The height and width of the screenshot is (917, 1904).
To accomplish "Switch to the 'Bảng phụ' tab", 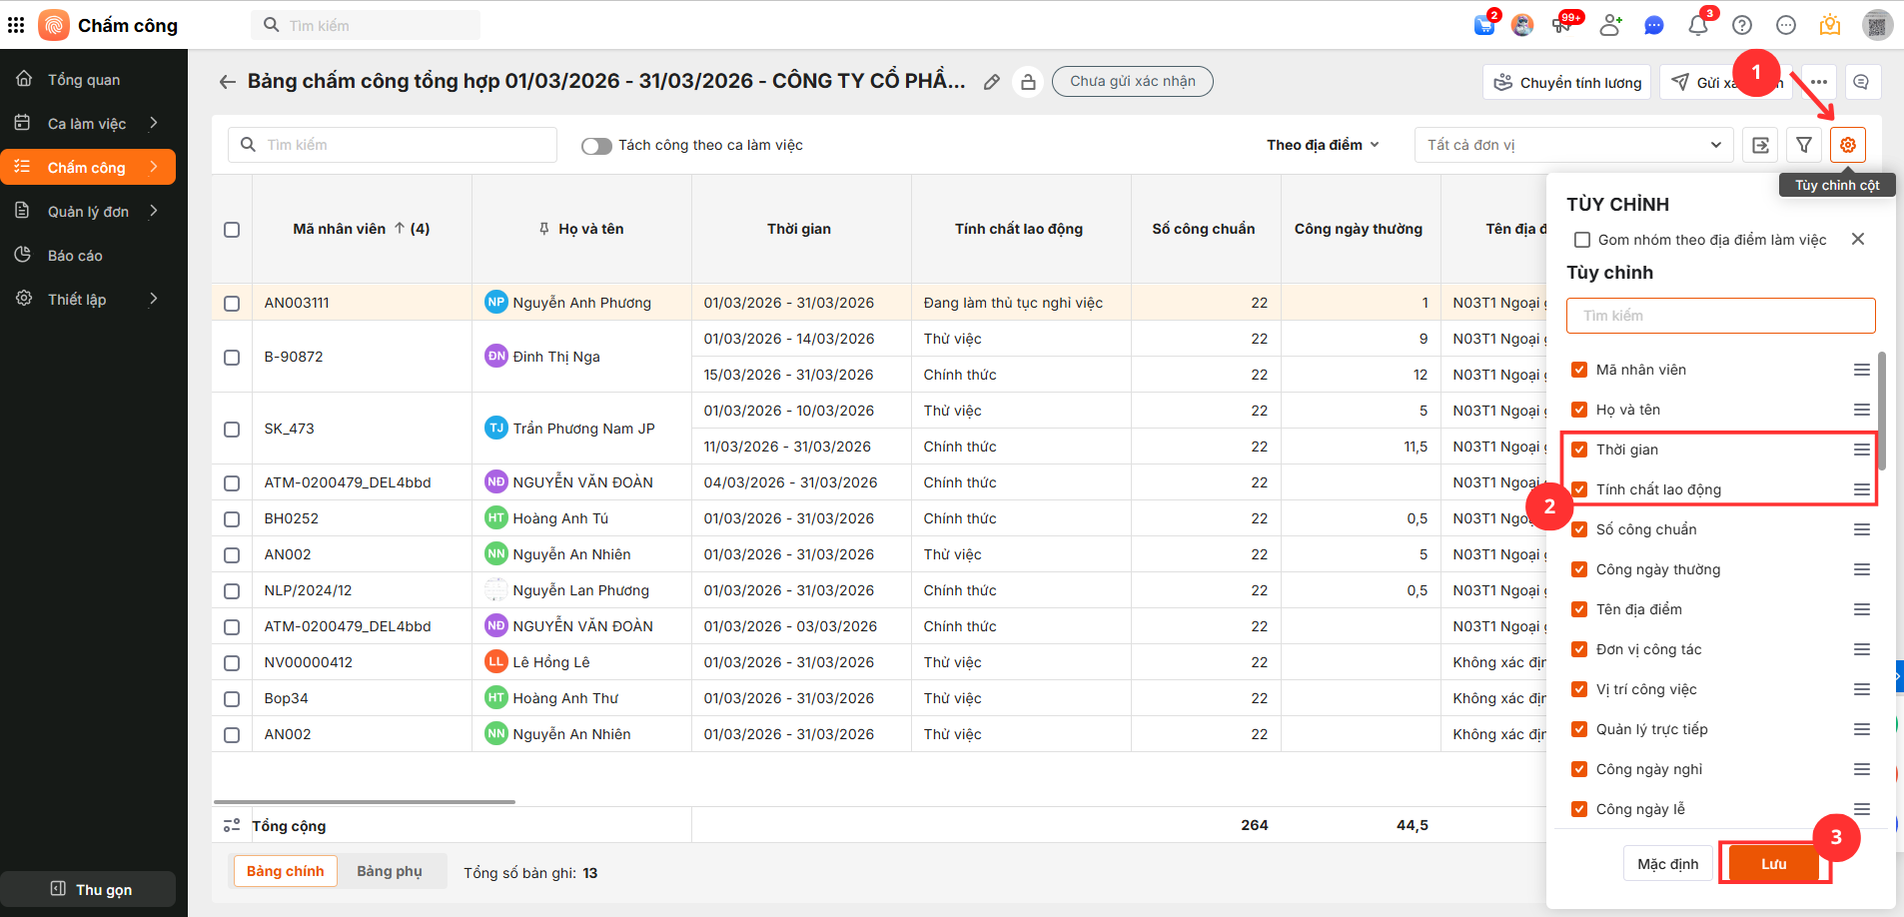I will click(x=389, y=871).
